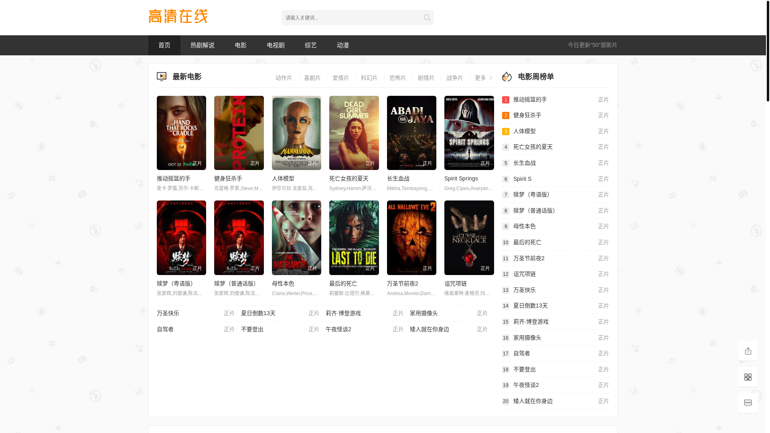This screenshot has height=433, width=770.
Task: Expand 更多 movie categories
Action: [x=484, y=78]
